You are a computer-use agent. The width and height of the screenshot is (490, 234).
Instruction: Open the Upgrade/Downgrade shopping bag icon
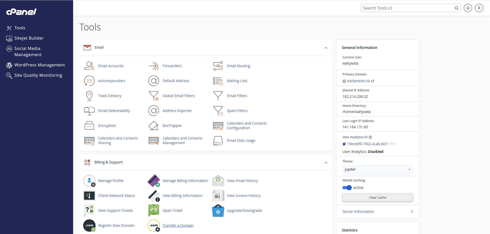coord(218,211)
